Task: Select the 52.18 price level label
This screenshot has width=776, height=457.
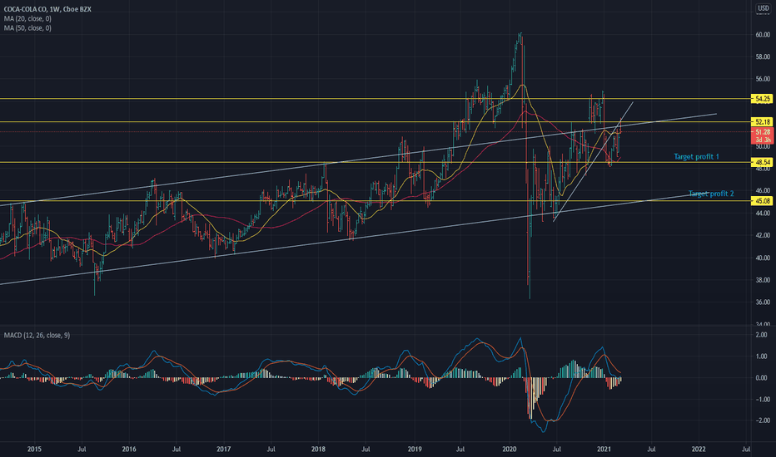Action: pos(762,121)
